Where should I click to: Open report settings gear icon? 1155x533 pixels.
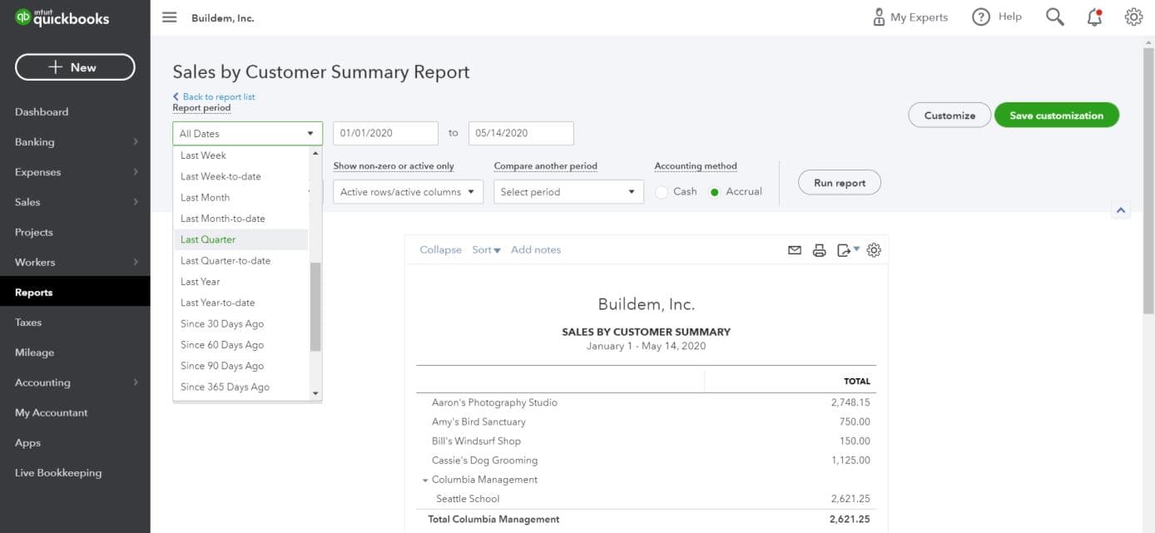(x=874, y=250)
